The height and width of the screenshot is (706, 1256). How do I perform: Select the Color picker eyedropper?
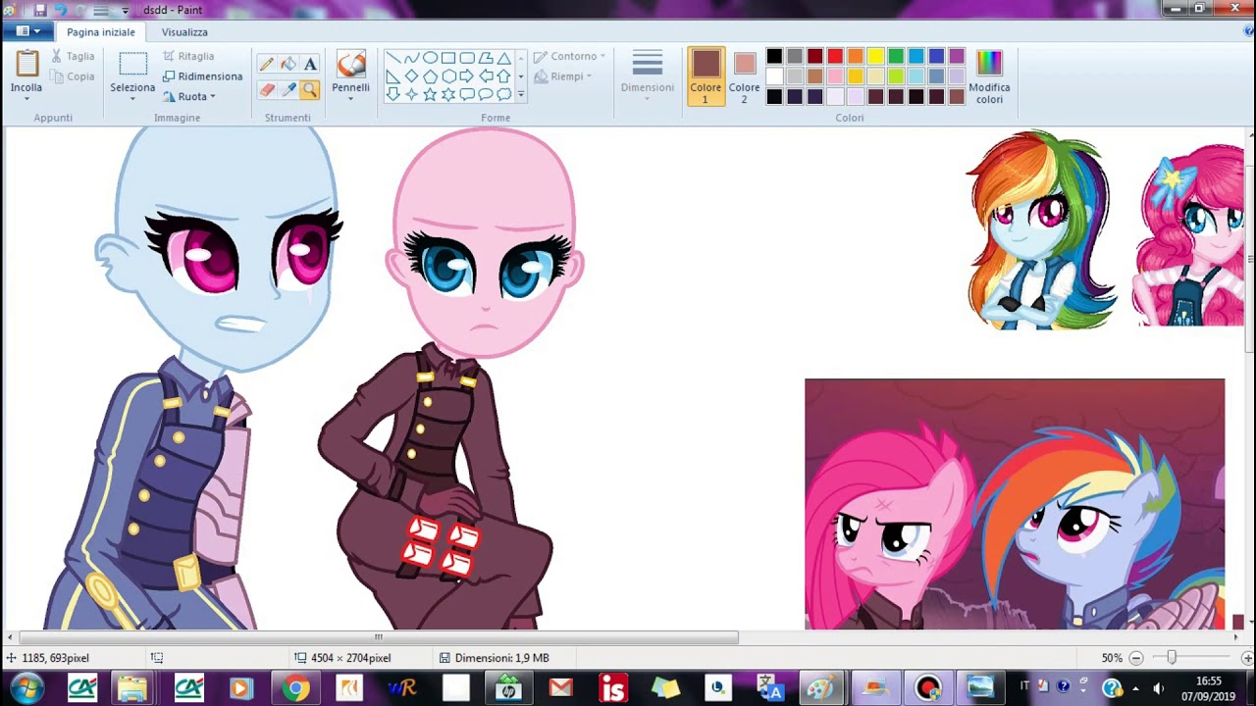pyautogui.click(x=288, y=90)
